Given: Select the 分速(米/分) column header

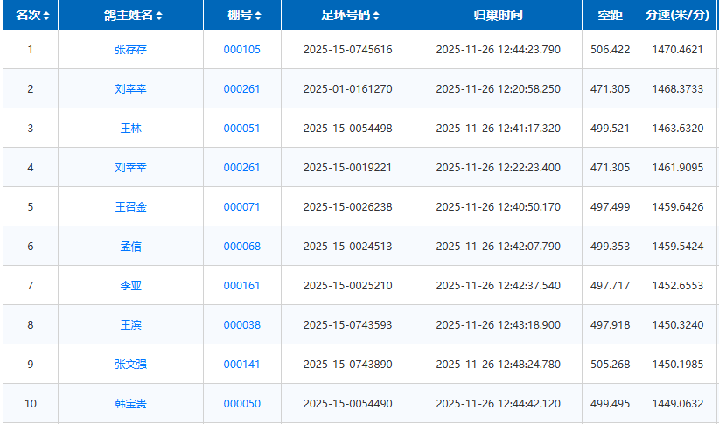Looking at the screenshot, I should point(677,16).
